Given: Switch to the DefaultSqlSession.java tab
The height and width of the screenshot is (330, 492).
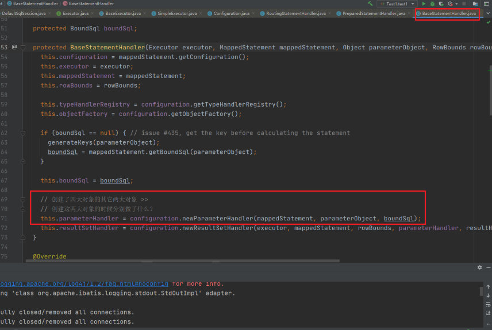Looking at the screenshot, I should coord(24,13).
